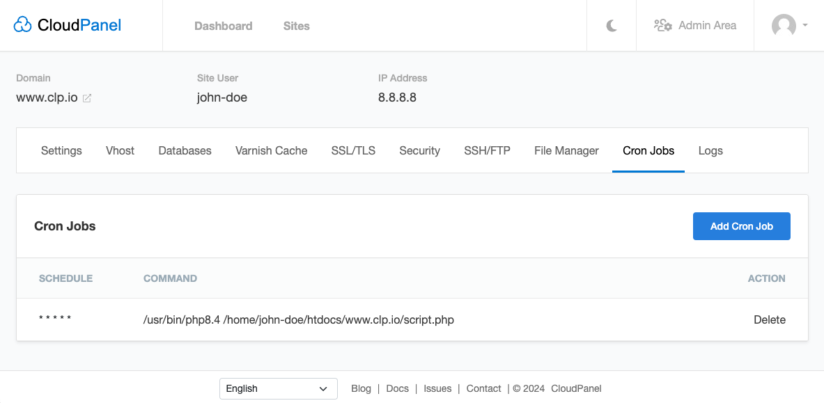The image size is (824, 403).
Task: Click the Add Cron Job button
Action: (x=741, y=226)
